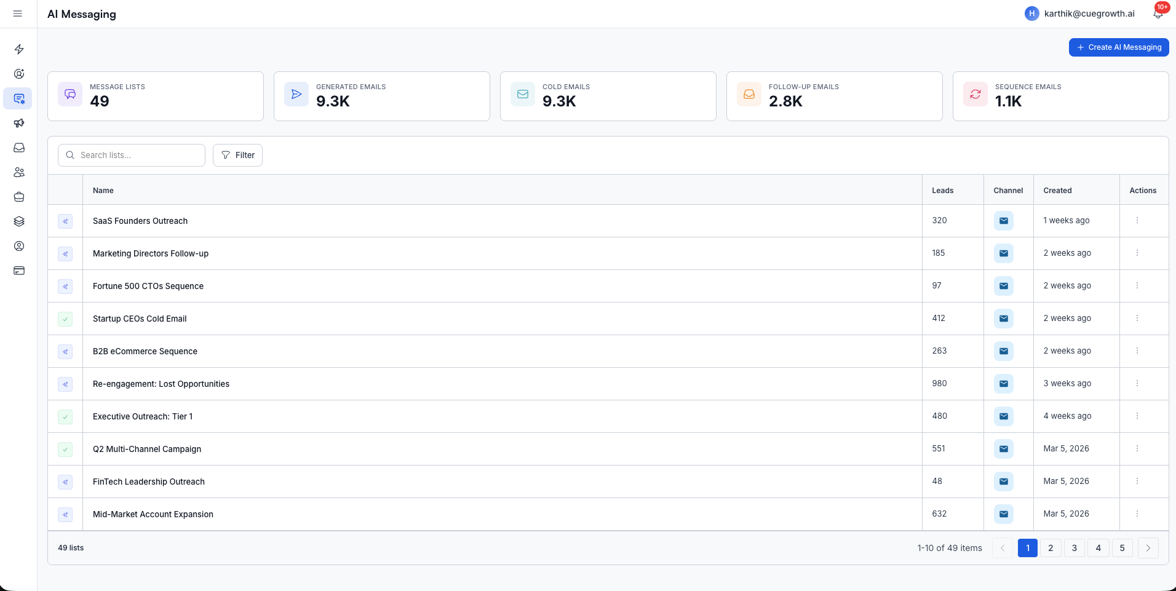The image size is (1176, 591).
Task: Click the email channel icon for SaaS Founders Outreach
Action: 1003,221
